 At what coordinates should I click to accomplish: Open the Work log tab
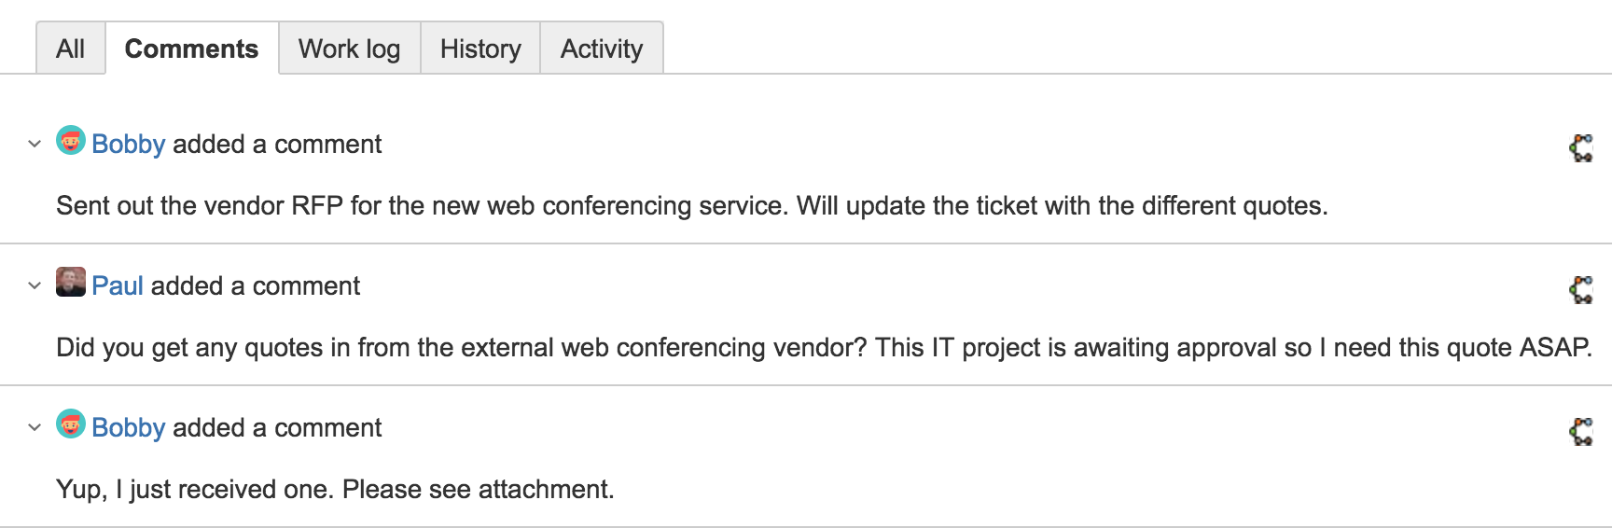pos(349,49)
